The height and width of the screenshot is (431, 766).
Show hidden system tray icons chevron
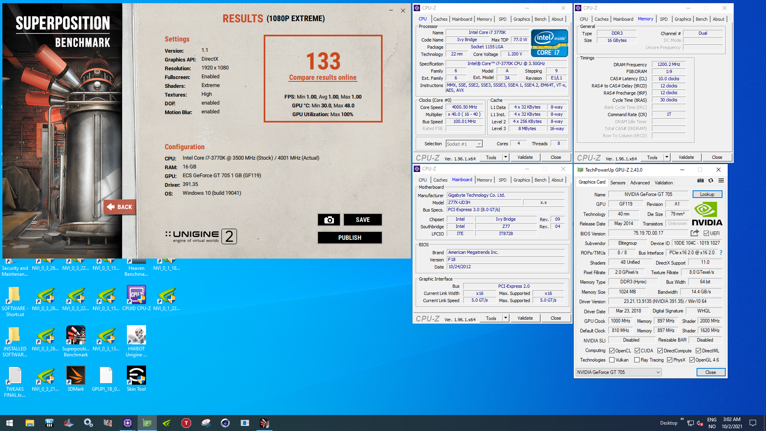(682, 419)
